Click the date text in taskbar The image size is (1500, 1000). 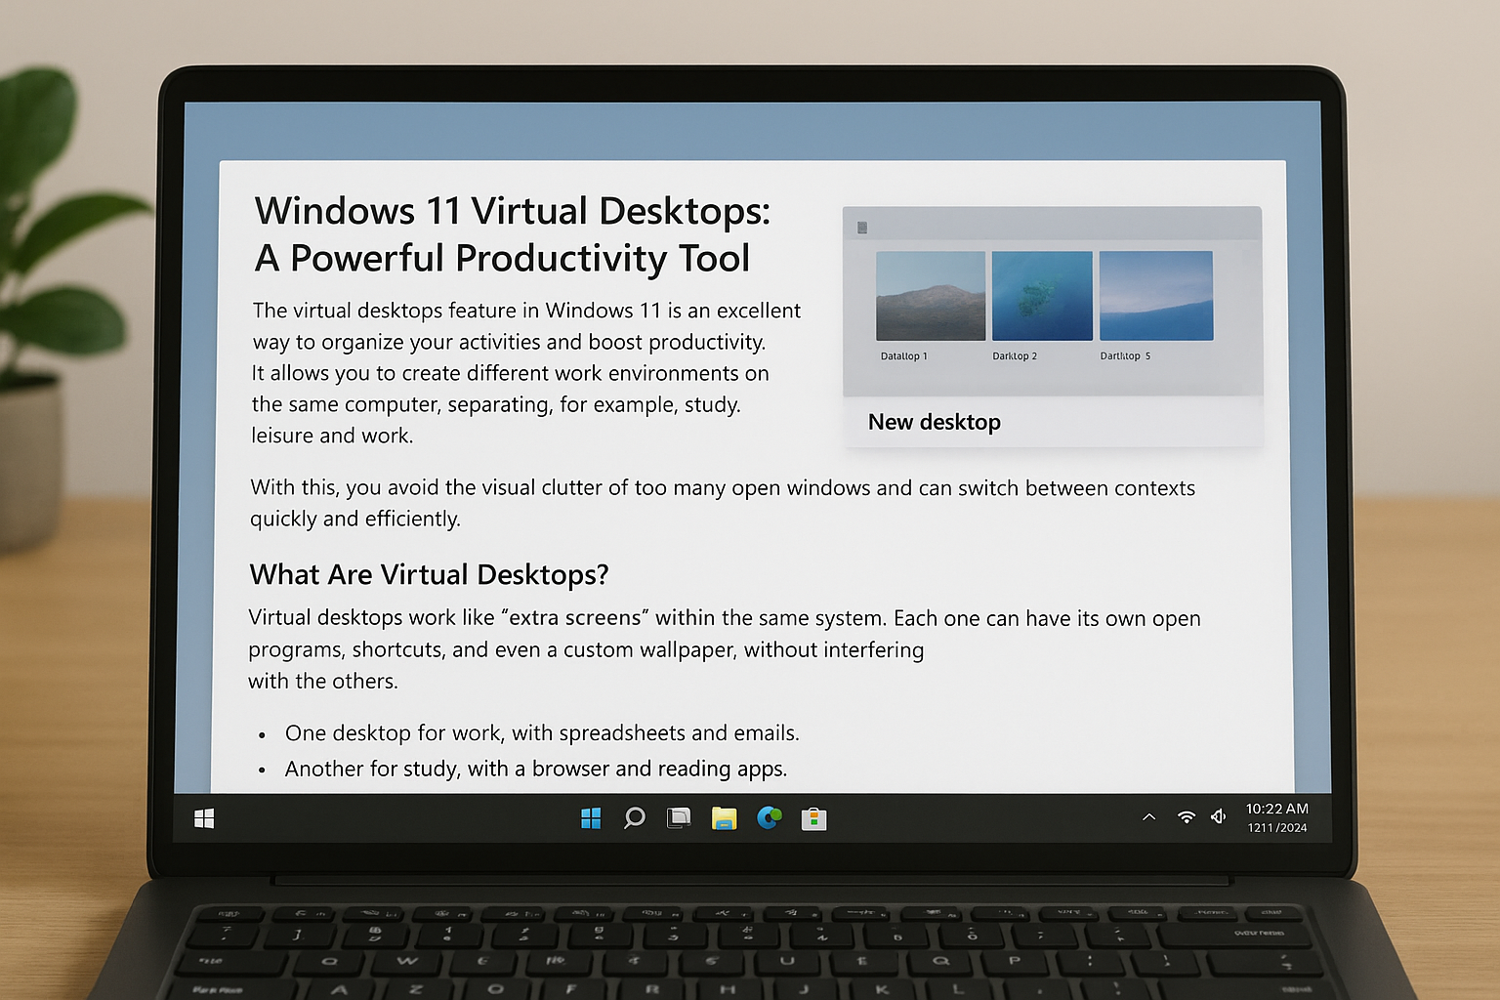1276,828
